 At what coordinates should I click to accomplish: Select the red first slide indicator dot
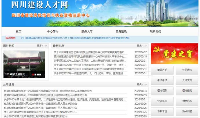click(x=33, y=74)
